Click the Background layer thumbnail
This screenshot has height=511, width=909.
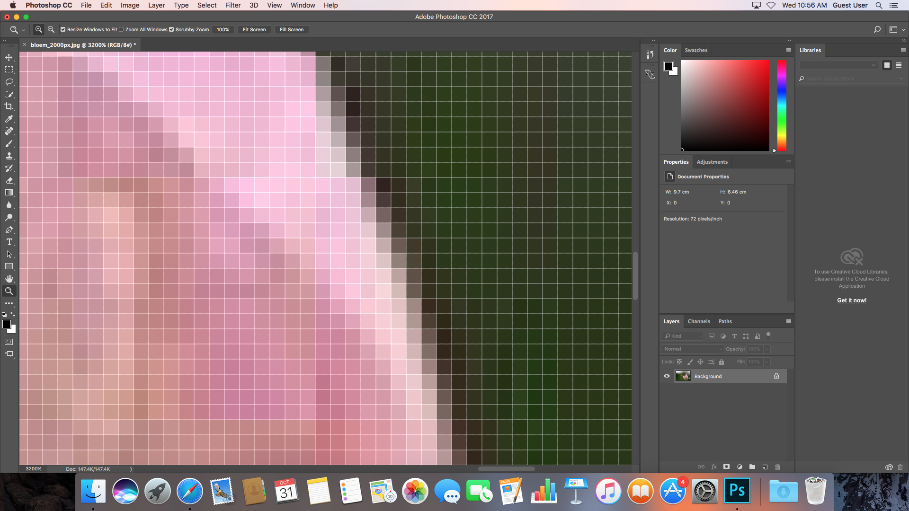[x=683, y=376]
